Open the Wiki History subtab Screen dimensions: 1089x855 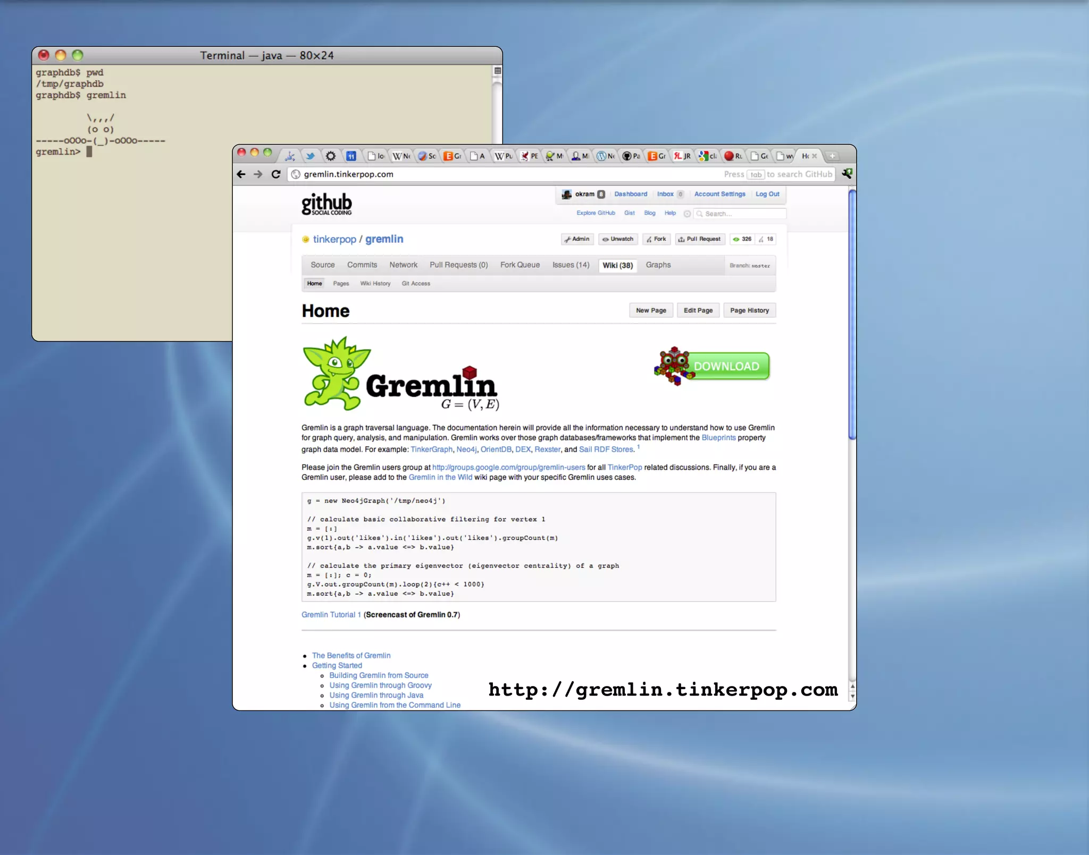point(375,283)
